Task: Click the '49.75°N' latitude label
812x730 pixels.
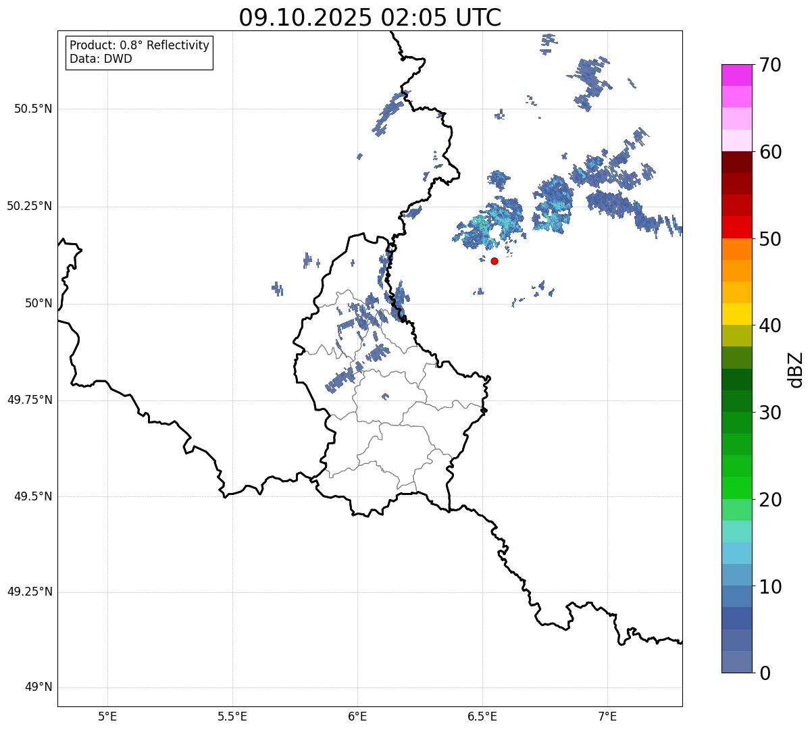Action: click(x=29, y=400)
